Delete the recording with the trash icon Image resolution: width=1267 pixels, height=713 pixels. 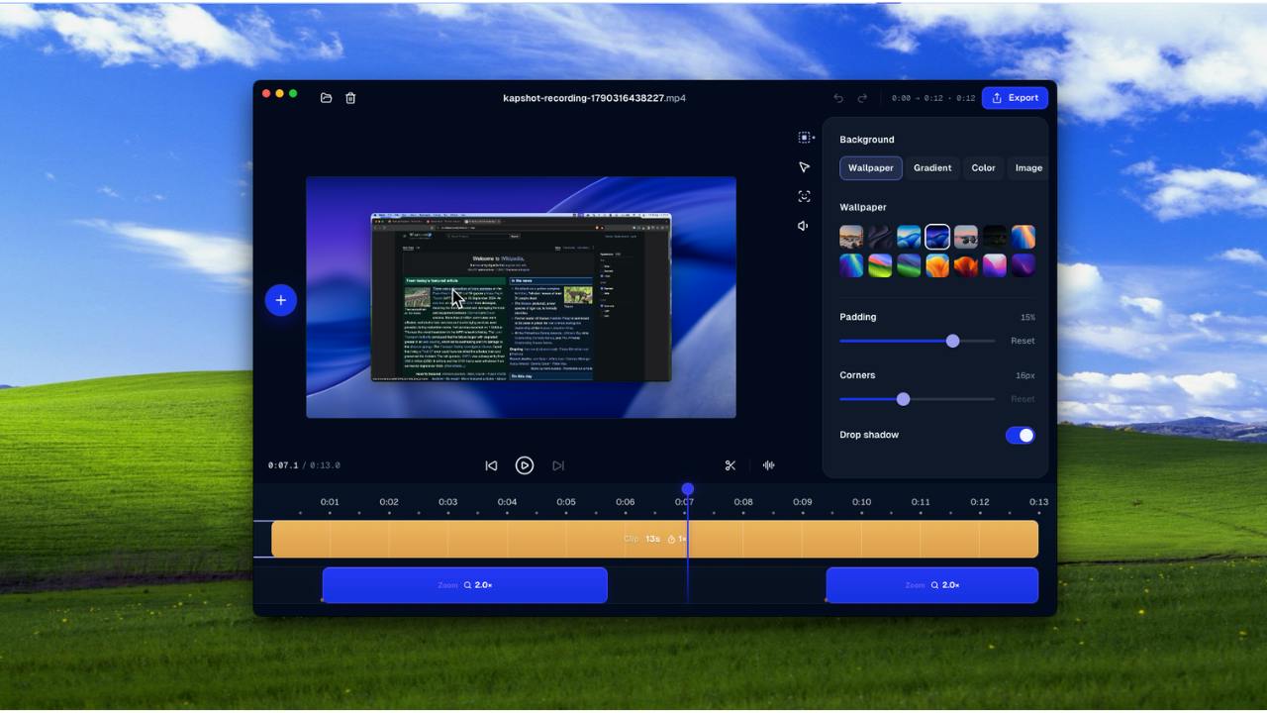pos(350,98)
